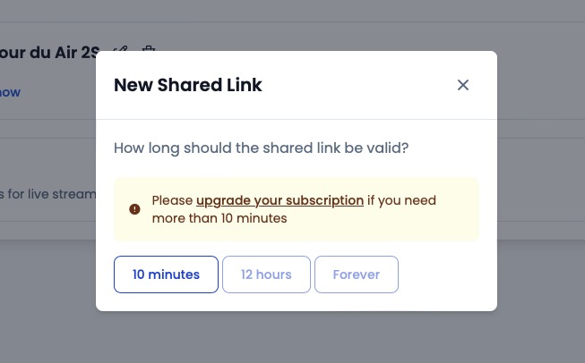Choose the 12 hours validity option
Screen dimensions: 585x363
(266, 274)
